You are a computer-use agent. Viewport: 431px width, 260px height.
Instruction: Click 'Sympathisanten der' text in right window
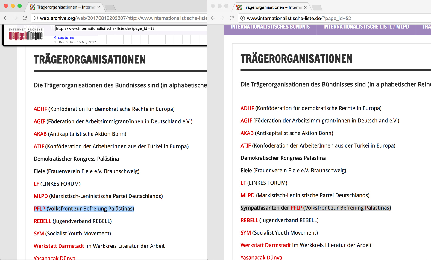point(265,208)
